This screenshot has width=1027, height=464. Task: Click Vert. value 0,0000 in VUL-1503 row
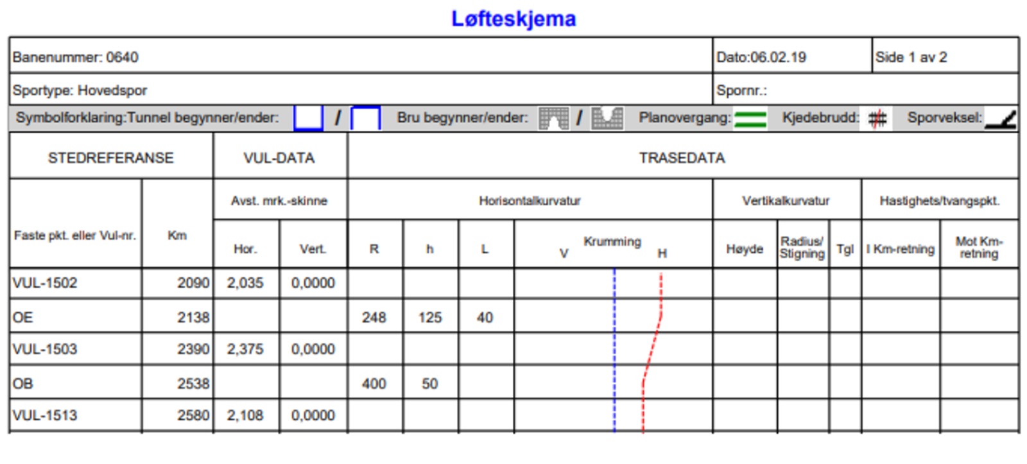click(x=313, y=349)
